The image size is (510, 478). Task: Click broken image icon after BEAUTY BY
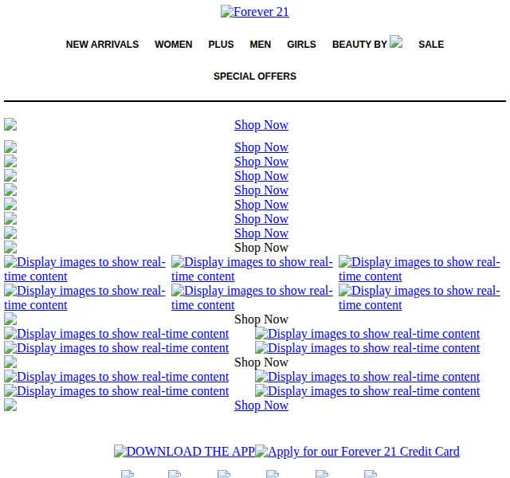pyautogui.click(x=396, y=41)
